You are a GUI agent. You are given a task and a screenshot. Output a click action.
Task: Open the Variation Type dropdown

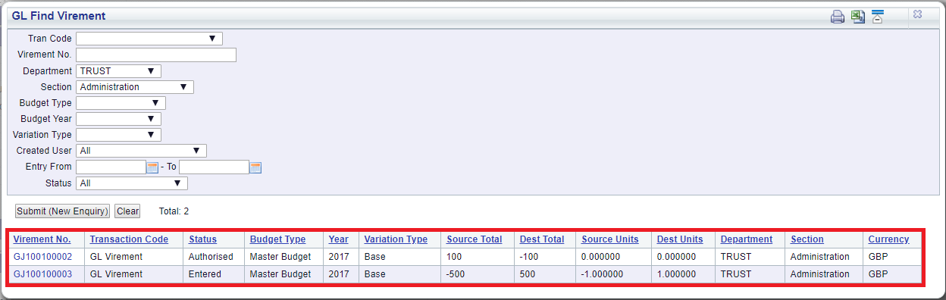coord(119,135)
